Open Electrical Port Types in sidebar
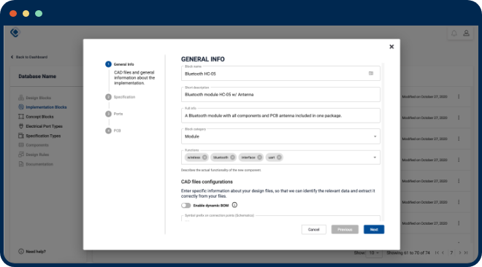482x267 pixels. (x=40, y=126)
